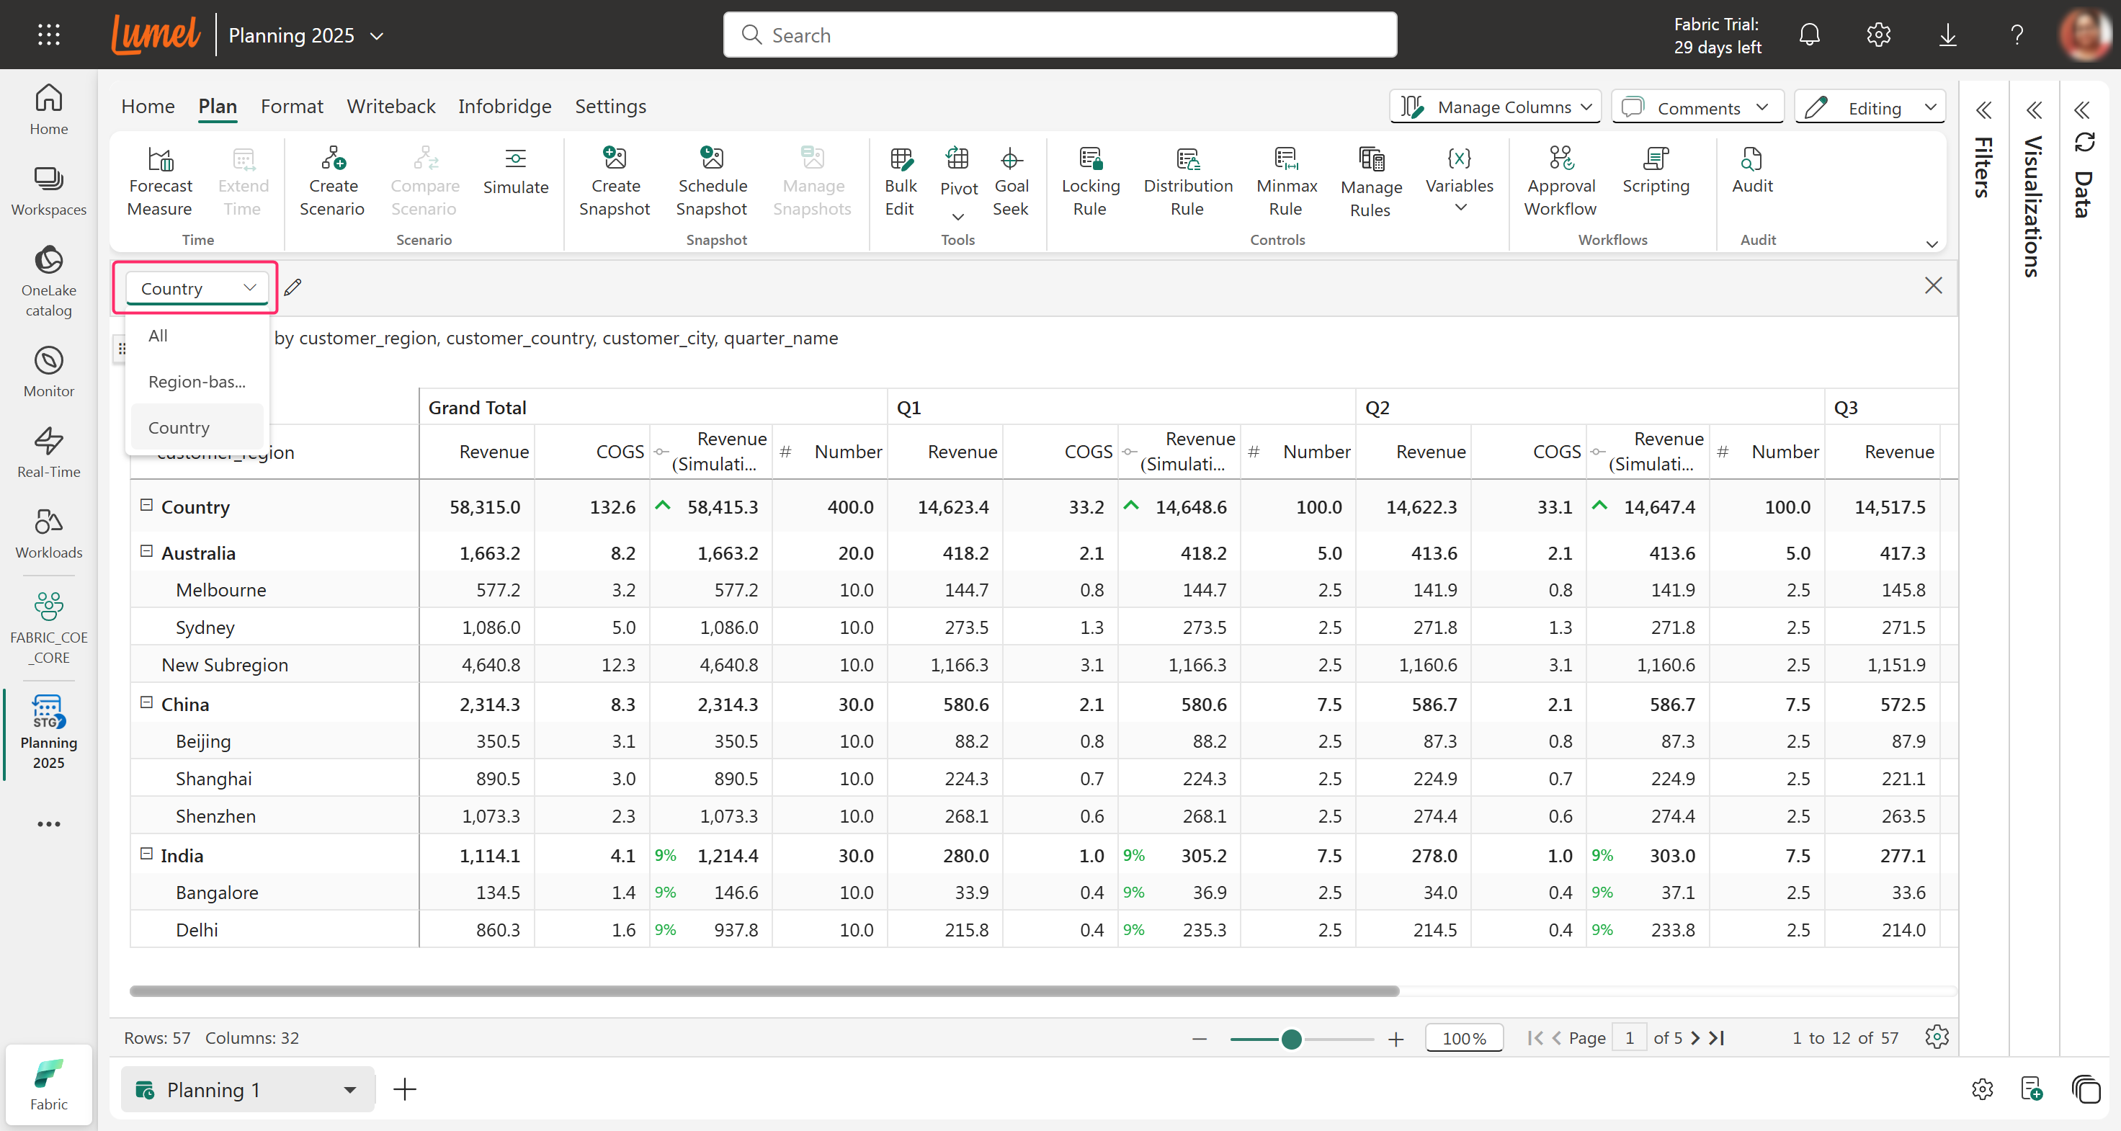
Task: Open the Approval Workflow tool
Action: click(1560, 158)
